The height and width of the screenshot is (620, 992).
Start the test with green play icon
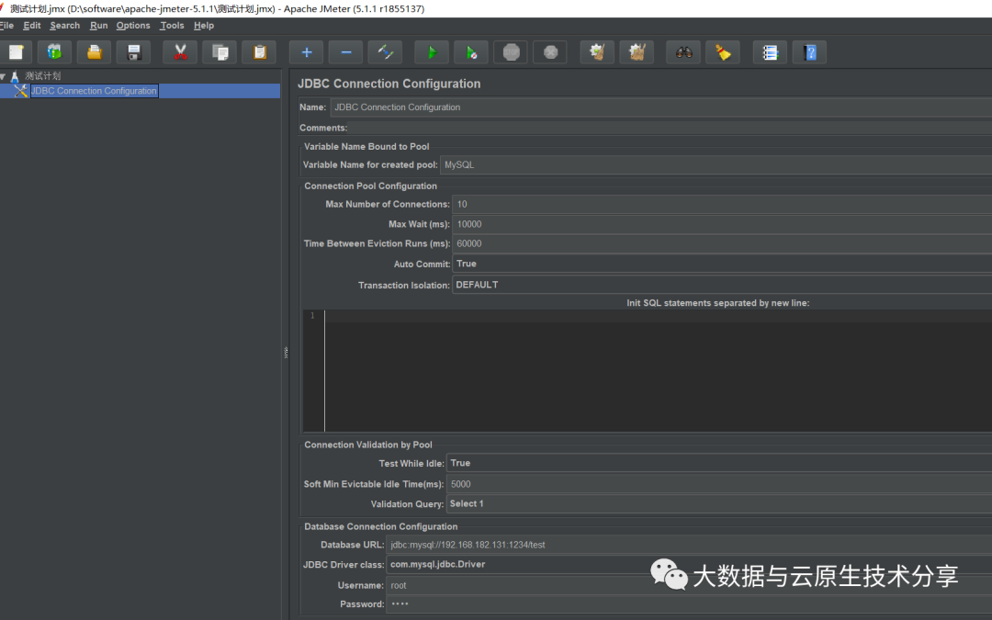click(x=432, y=52)
